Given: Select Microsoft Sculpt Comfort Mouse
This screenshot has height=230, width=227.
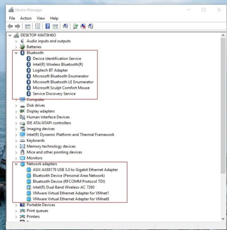Looking at the screenshot, I should tap(61, 88).
